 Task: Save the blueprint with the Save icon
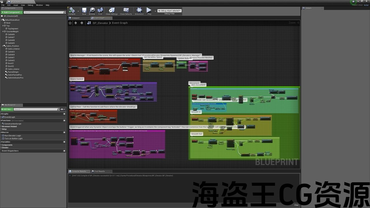[x=84, y=11]
